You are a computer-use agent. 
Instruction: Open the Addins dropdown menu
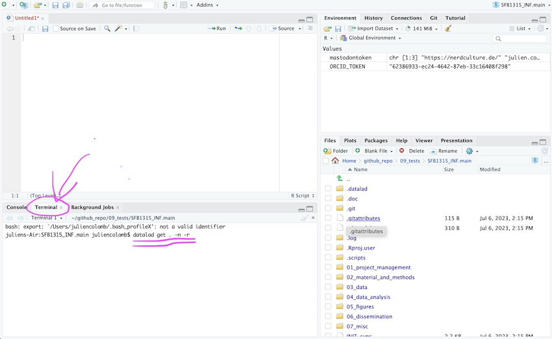207,5
